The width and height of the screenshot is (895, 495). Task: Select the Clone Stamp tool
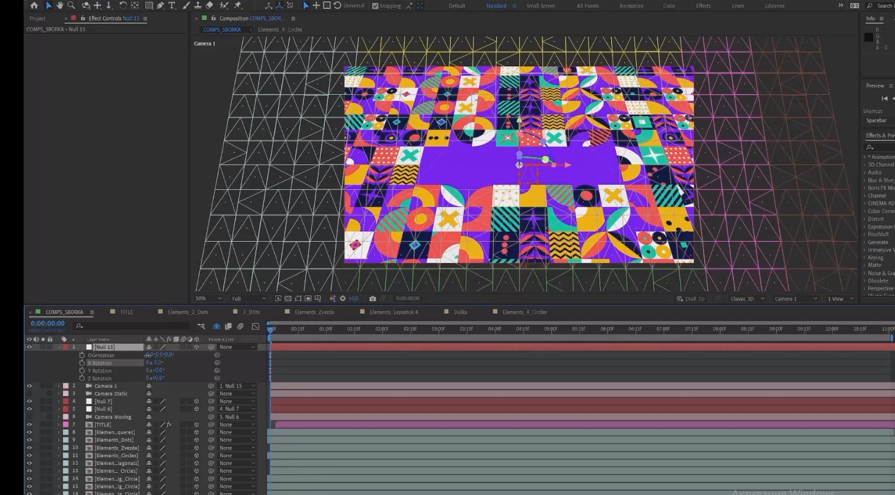(x=198, y=6)
